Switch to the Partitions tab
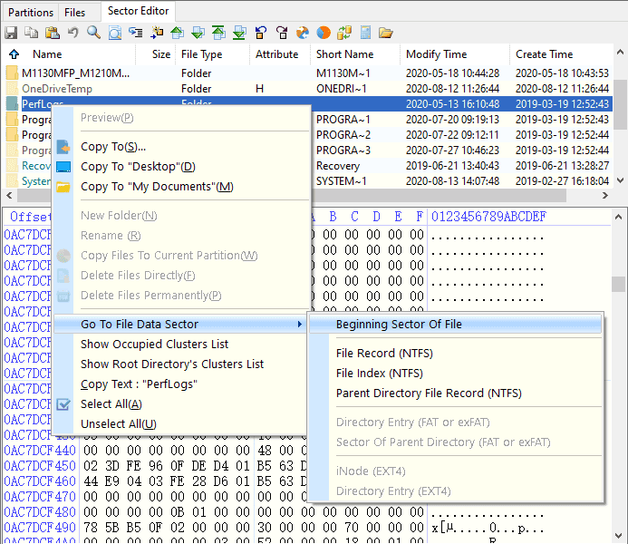 click(x=31, y=13)
